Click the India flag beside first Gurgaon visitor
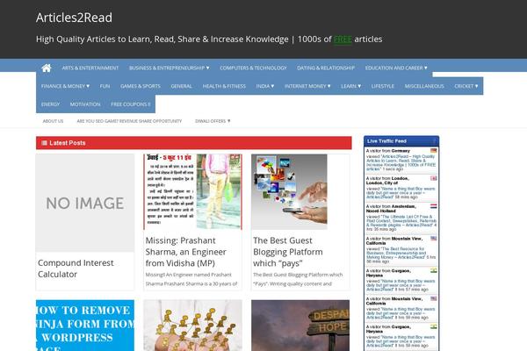 [434, 271]
